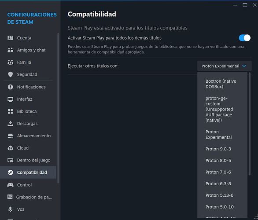The width and height of the screenshot is (258, 220).
Task: Go to Cloud settings
Action: click(x=28, y=148)
